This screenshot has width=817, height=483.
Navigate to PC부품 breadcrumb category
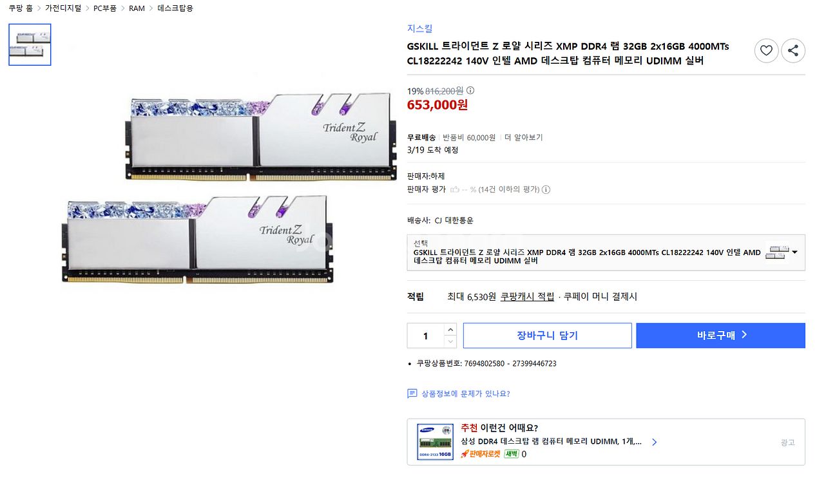point(106,8)
